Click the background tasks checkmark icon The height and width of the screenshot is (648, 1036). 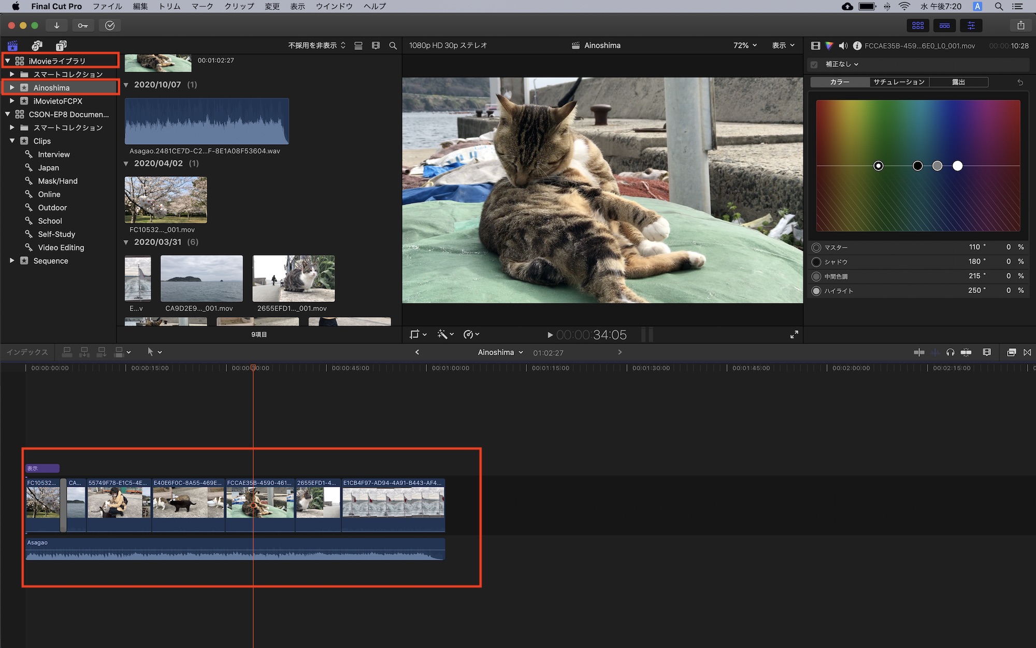pos(110,25)
